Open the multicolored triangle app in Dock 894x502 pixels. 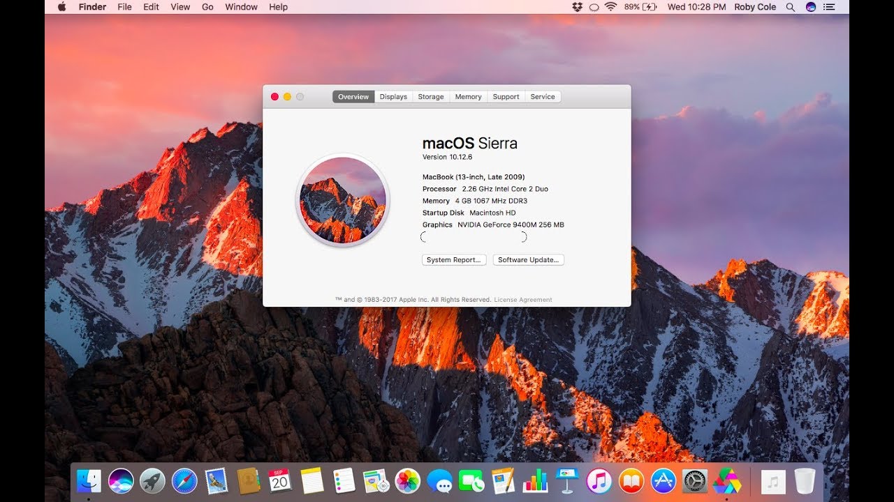coord(727,480)
